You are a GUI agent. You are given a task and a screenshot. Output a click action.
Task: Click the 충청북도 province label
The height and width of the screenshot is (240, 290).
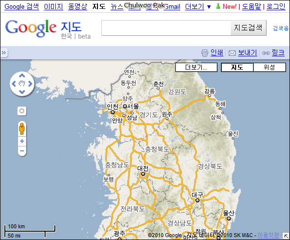[157, 149]
